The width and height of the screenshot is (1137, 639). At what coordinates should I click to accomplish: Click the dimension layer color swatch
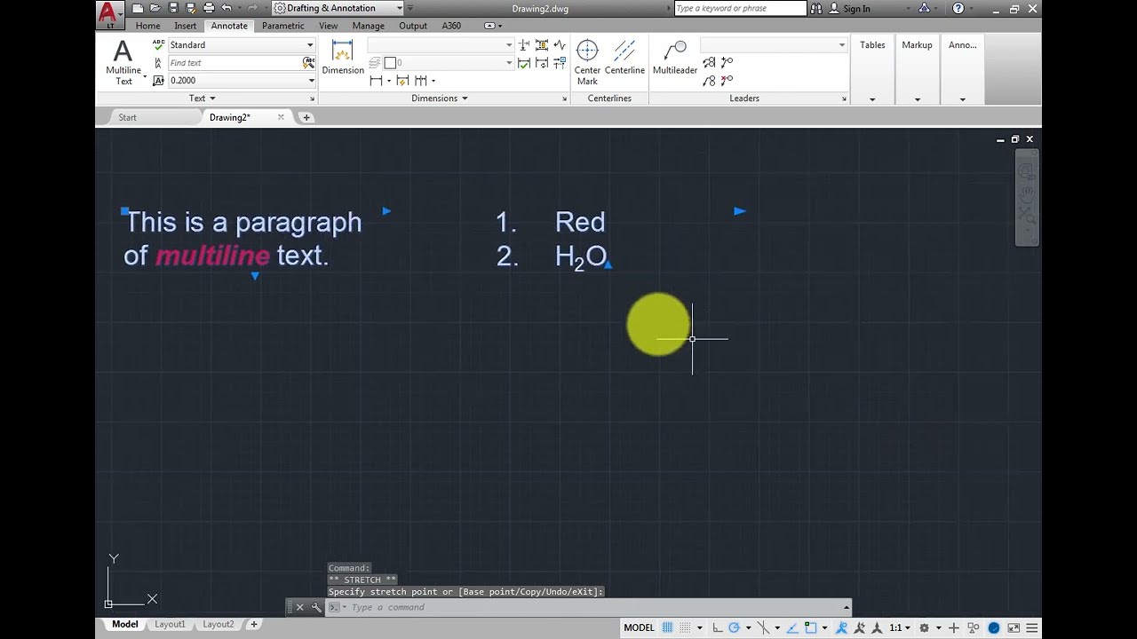coord(390,63)
